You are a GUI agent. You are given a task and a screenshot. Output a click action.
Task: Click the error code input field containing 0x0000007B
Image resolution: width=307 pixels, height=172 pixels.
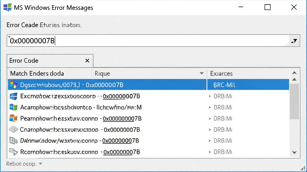148,41
